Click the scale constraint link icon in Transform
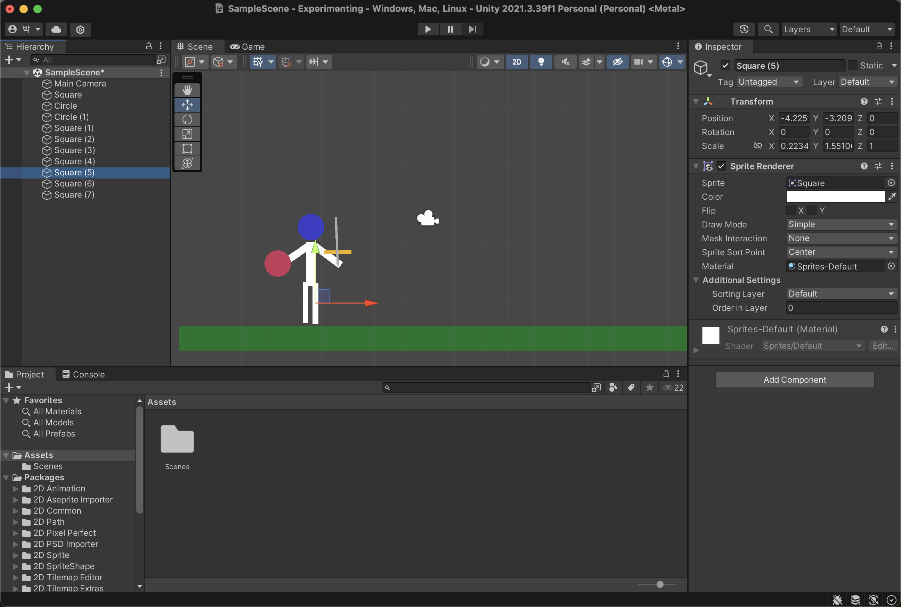The image size is (901, 607). click(x=758, y=146)
